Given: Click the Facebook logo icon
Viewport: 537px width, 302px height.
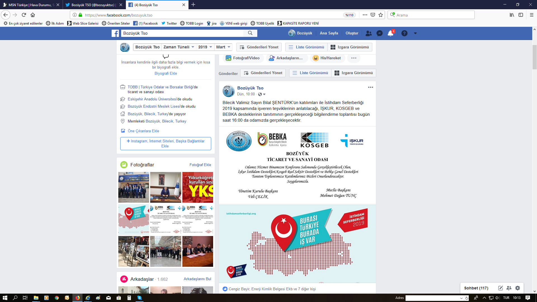Looking at the screenshot, I should pyautogui.click(x=115, y=33).
